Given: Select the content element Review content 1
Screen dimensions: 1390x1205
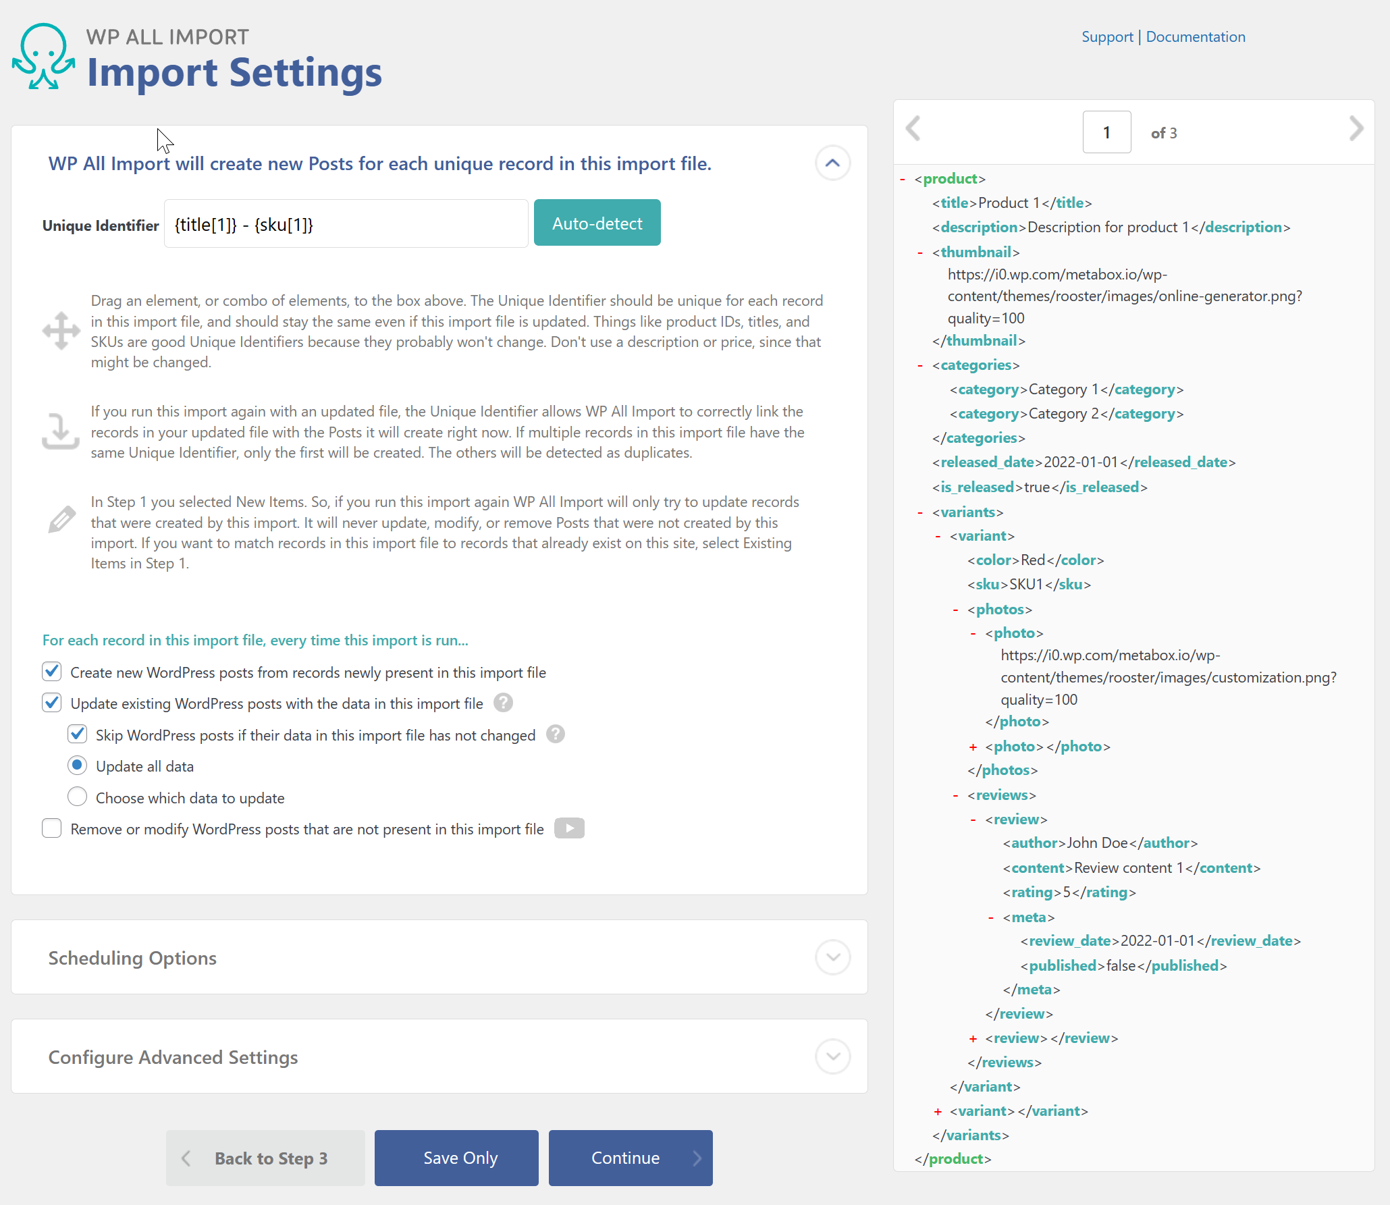Looking at the screenshot, I should tap(1131, 868).
